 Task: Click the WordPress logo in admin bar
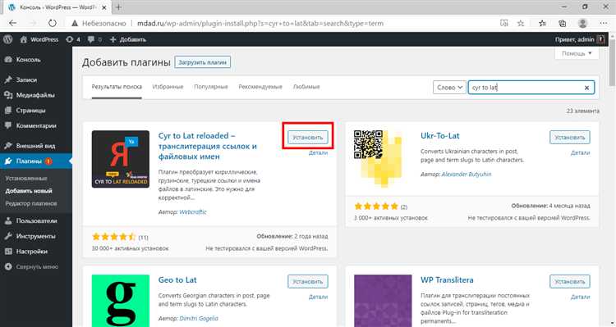coord(8,39)
